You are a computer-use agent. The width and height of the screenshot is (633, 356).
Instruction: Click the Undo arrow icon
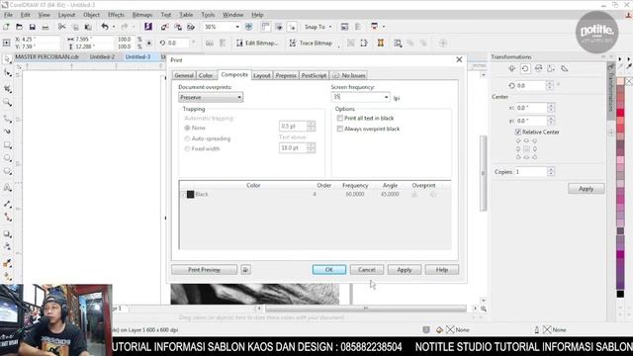point(105,27)
